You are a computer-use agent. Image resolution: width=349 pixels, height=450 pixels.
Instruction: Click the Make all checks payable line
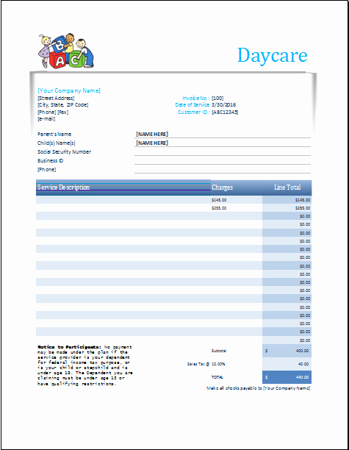point(258,388)
